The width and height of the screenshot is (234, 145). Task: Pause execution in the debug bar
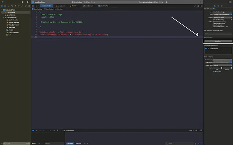[x=37, y=130]
